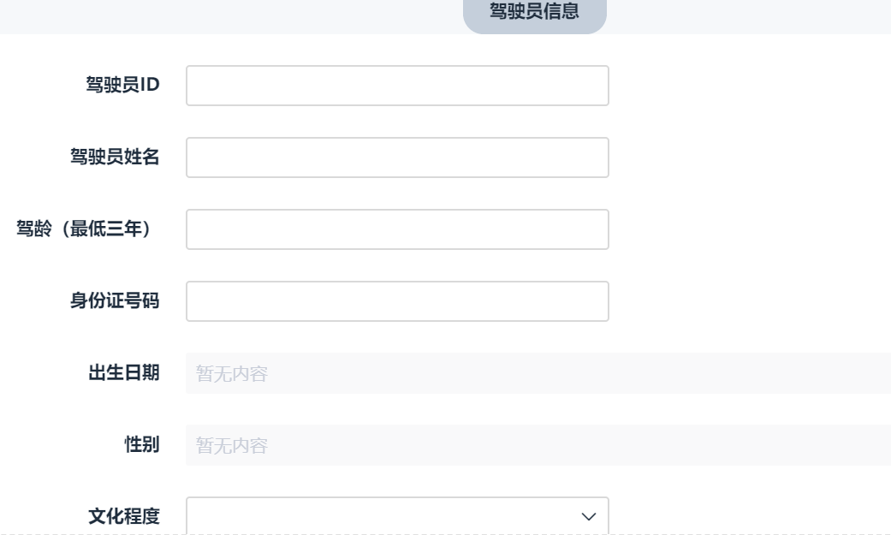
Task: Click the 文化程度 label
Action: point(124,517)
